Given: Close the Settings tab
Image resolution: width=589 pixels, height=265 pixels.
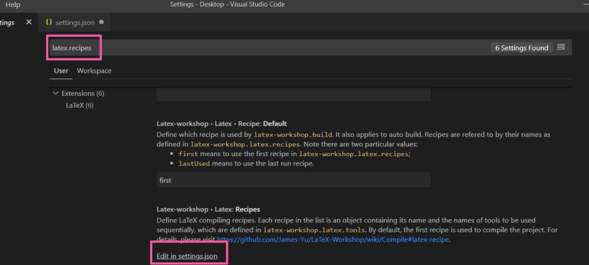Looking at the screenshot, I should coord(29,22).
